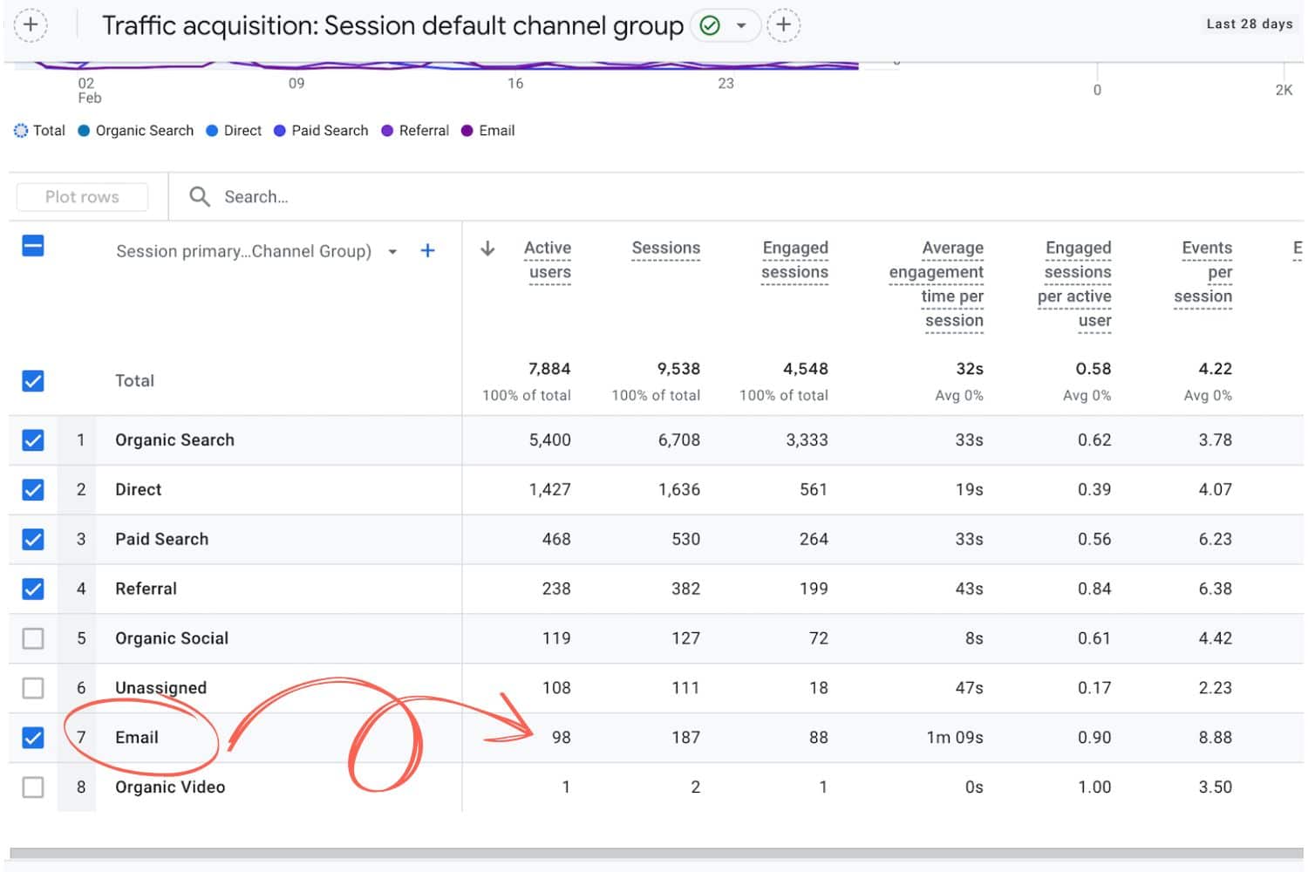Click the 1,636 Direct sessions cell
Viewport: 1308px width, 872px height.
coord(679,490)
